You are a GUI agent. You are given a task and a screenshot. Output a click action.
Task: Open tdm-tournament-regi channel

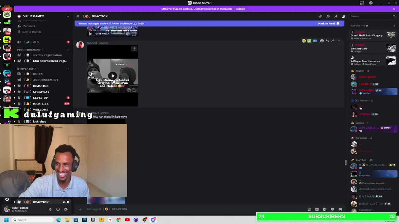tap(50, 61)
